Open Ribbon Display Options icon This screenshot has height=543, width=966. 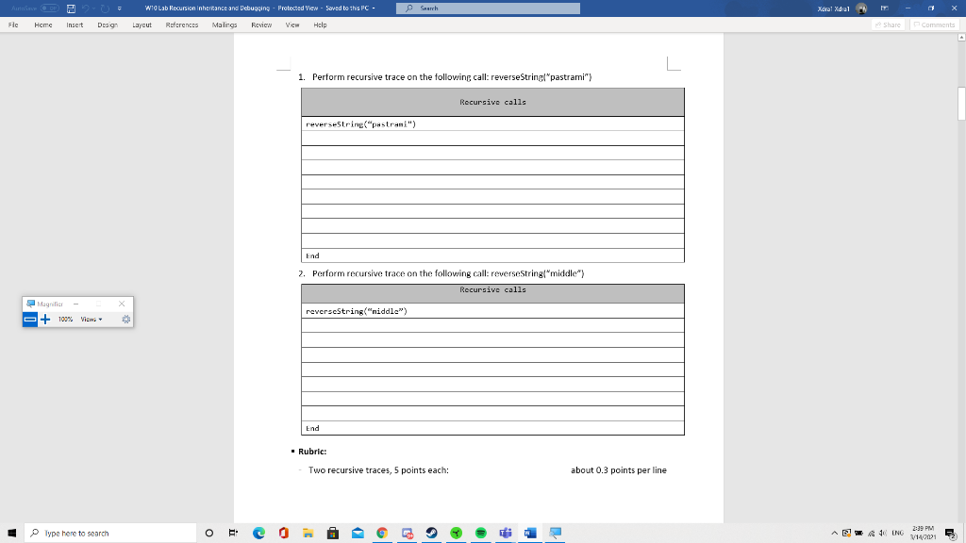coord(885,8)
